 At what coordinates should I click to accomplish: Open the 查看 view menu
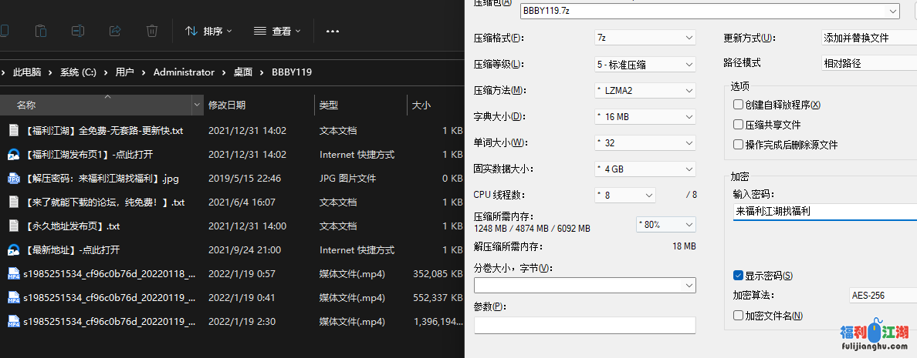[x=277, y=32]
